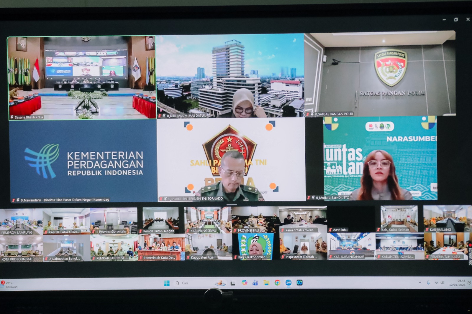The width and height of the screenshot is (472, 314).
Task: Open Webex from the taskbar
Action: (300, 283)
